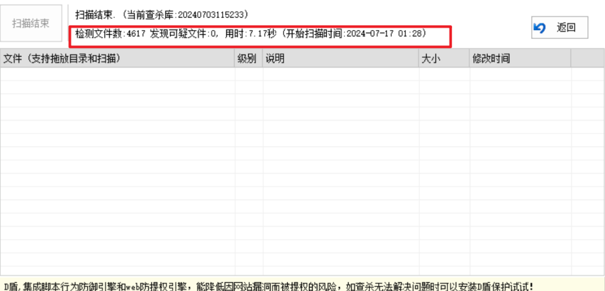Click the bottom D盾 protection notice bar
Screen dimensions: 605x291
coord(272,286)
